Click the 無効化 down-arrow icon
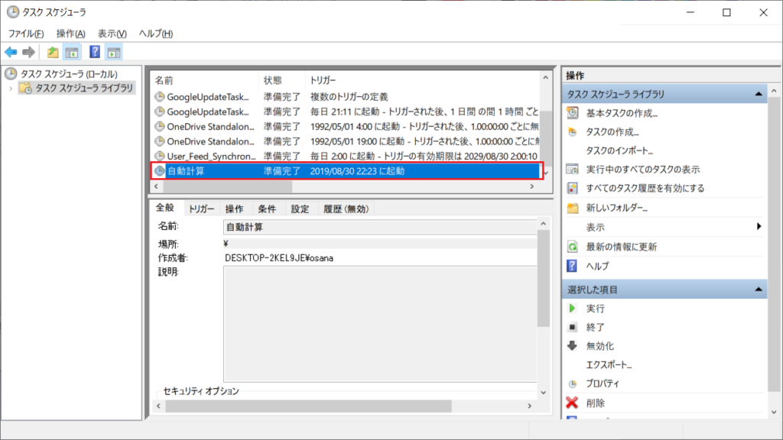The width and height of the screenshot is (783, 440). pos(572,346)
